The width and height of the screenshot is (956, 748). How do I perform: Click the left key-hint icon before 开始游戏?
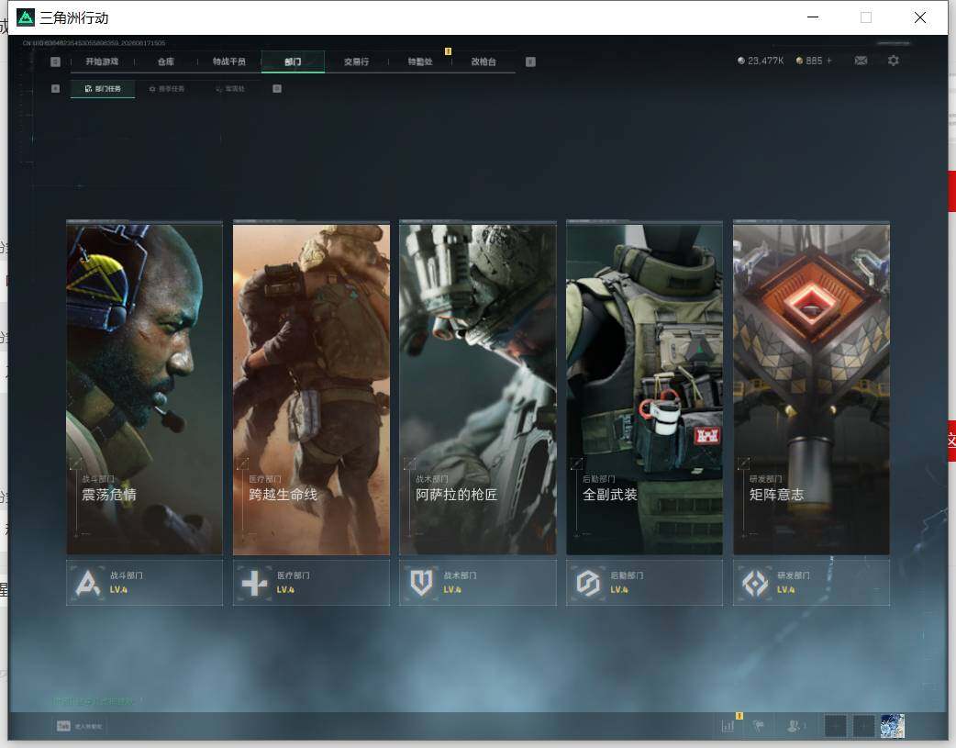pos(55,61)
